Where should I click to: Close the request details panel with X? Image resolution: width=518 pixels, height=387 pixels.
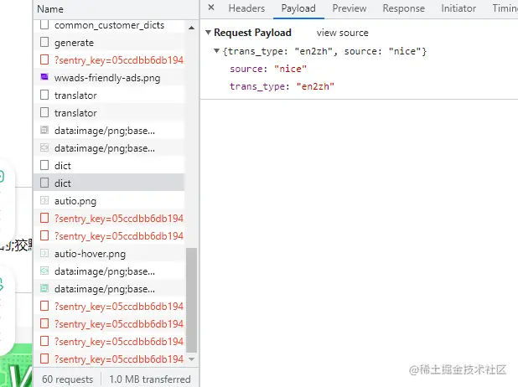(211, 8)
